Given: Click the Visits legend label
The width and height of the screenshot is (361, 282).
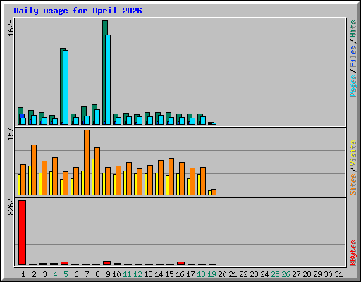Looking at the screenshot, I should tap(353, 154).
